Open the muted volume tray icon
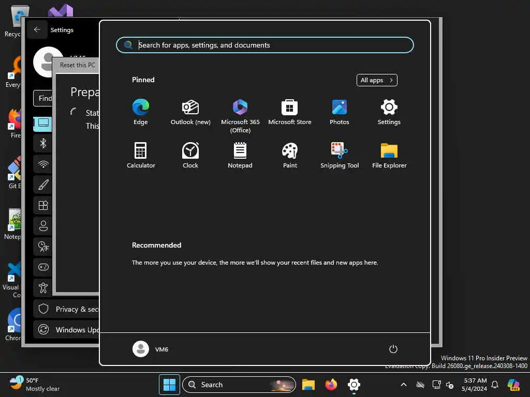The image size is (530, 397). coord(450,385)
